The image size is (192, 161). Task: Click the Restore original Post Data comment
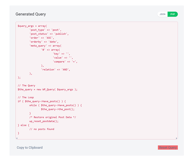coord(53,117)
